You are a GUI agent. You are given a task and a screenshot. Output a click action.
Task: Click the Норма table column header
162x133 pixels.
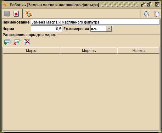click(x=138, y=51)
